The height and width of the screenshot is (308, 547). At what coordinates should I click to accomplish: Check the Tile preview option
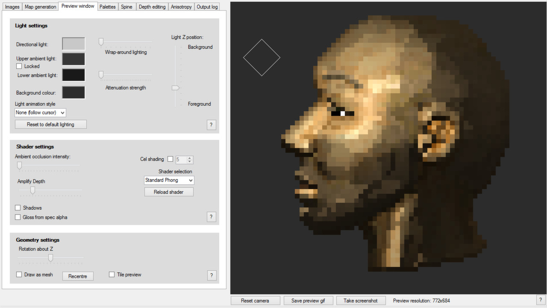click(112, 274)
